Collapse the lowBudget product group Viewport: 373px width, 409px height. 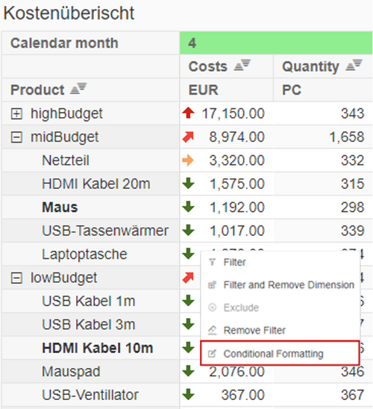point(16,278)
